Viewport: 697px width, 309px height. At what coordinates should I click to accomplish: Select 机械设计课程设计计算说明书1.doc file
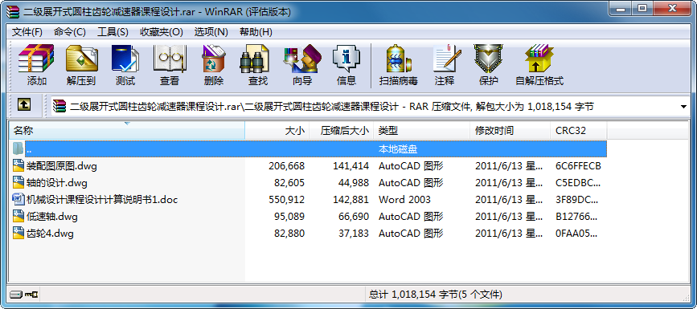click(x=102, y=200)
